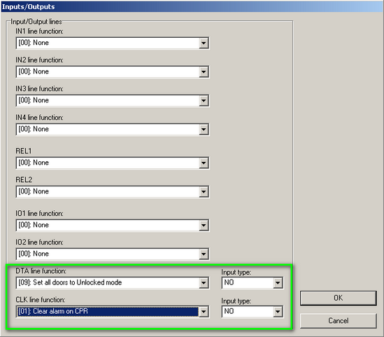Viewport: 384px width, 337px height.
Task: Open the REL2 dropdown arrow
Action: coord(204,192)
